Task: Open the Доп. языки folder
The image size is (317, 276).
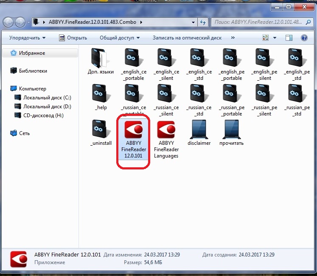Action: click(101, 61)
